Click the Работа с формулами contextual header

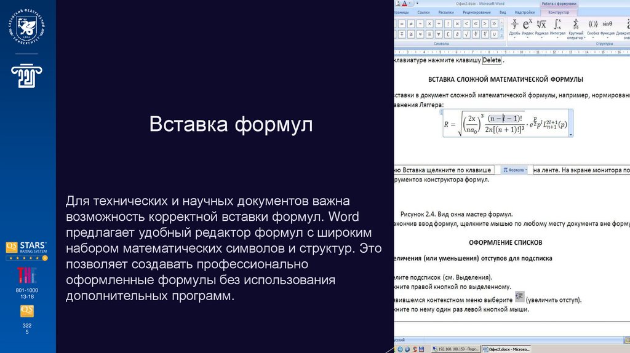(559, 4)
